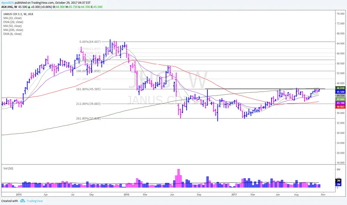Viewport: 347px width, 205px height.
Task: Click the 60.000 price axis label
Action: click(341, 53)
